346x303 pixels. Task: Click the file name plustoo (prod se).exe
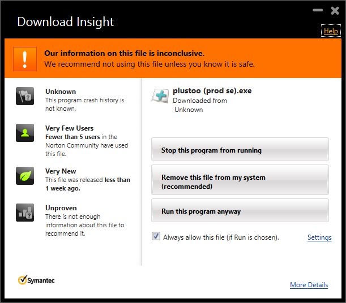point(212,90)
